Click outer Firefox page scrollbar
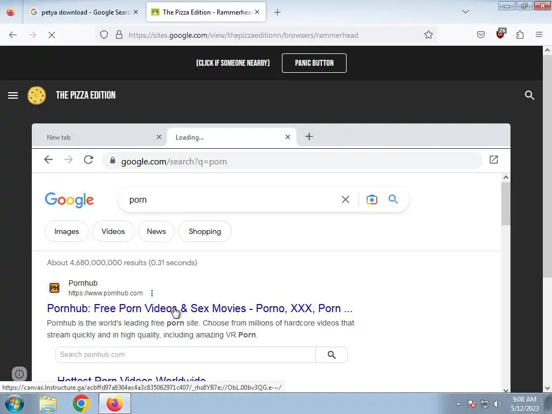552x414 pixels. [x=547, y=165]
